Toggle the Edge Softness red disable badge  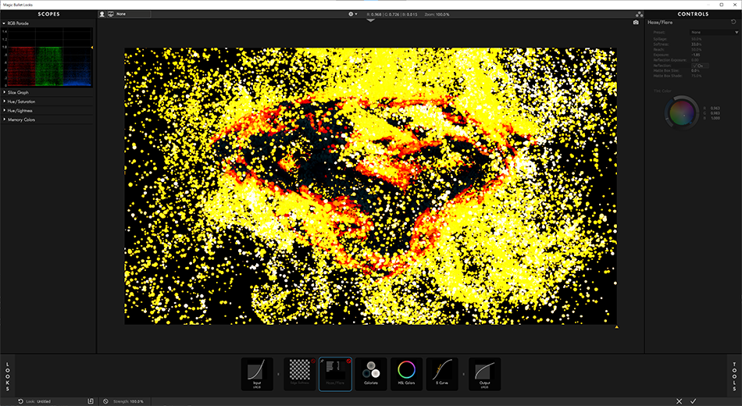[312, 361]
